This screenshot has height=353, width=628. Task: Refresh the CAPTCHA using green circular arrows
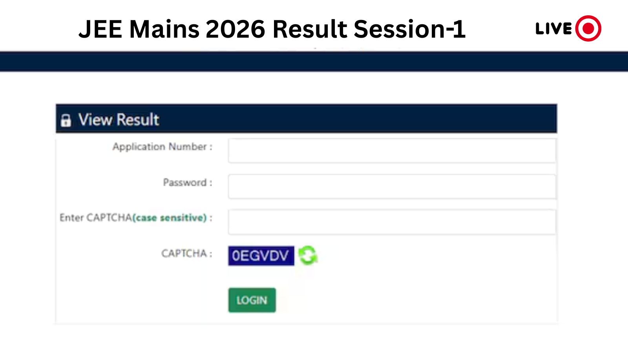click(x=307, y=255)
